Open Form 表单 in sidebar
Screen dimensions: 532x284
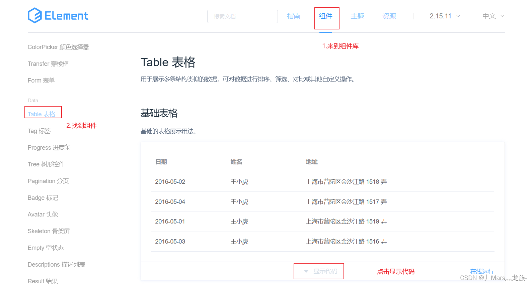tap(41, 81)
